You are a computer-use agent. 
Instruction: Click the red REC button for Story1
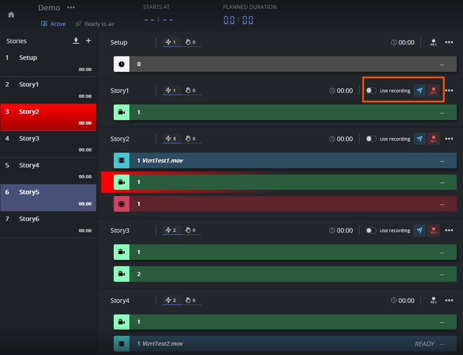click(433, 91)
